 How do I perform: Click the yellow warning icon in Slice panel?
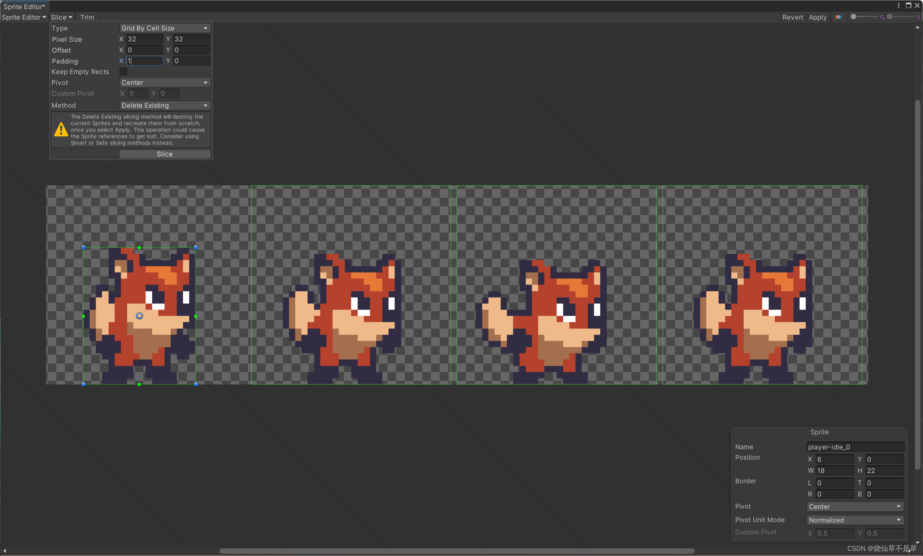pyautogui.click(x=61, y=130)
